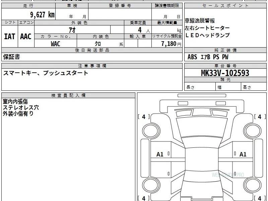Click the 外装色 header
Image resolution: width=268 pixels, height=201 pixels.
pos(79,22)
